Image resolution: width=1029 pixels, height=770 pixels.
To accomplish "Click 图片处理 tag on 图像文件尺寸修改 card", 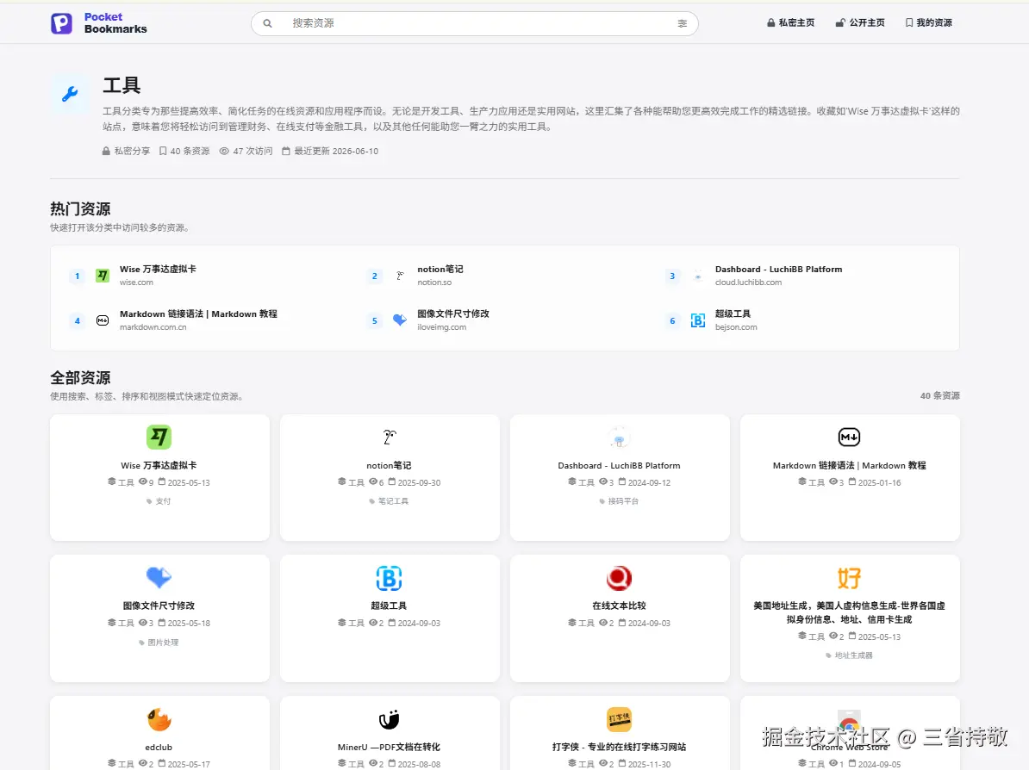I will 159,643.
